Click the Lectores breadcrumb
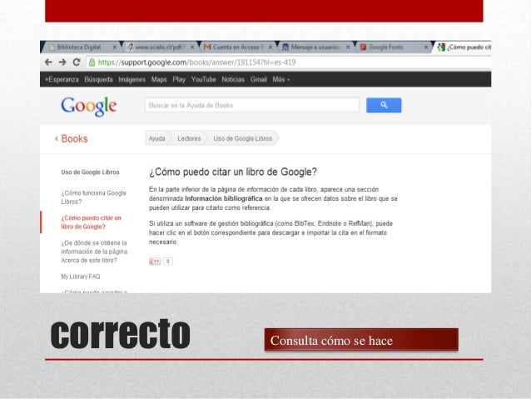This screenshot has height=399, width=531. 189,138
